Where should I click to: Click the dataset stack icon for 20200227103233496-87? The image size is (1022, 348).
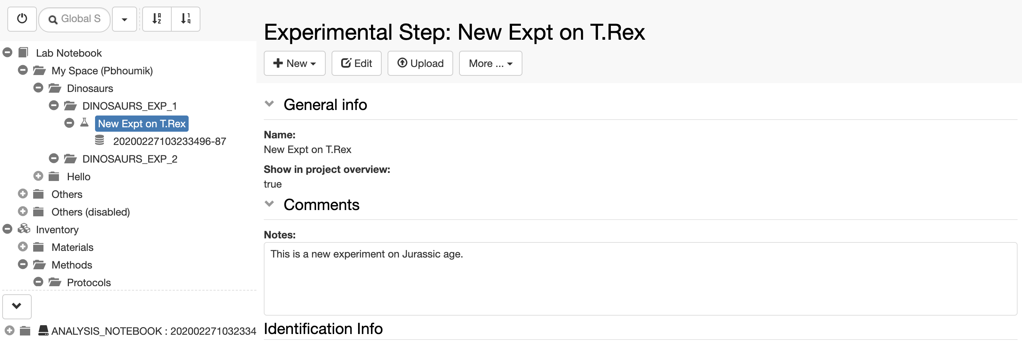[99, 140]
